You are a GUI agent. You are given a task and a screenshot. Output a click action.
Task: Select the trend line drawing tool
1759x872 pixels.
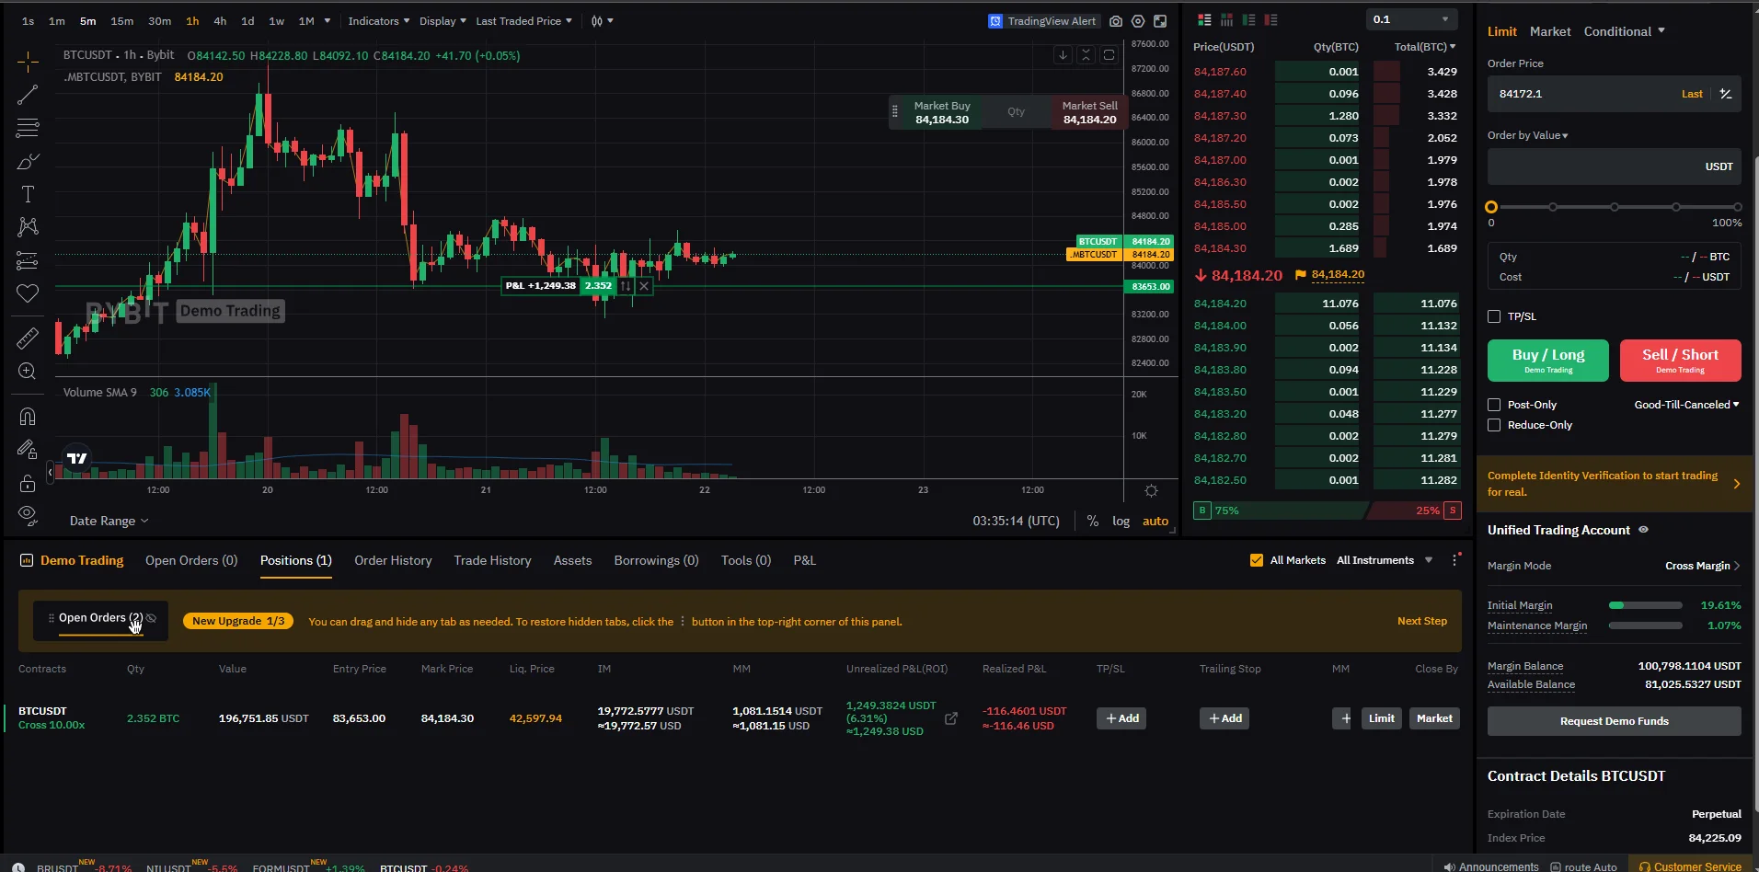[28, 95]
